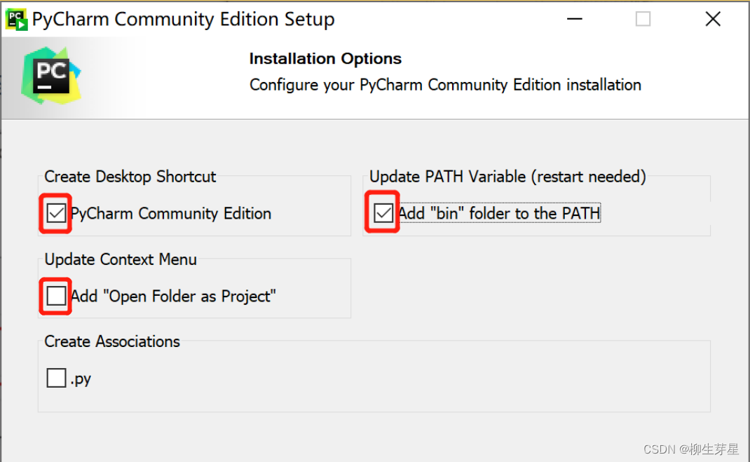Image resolution: width=750 pixels, height=462 pixels.
Task: Click the "PyCharm Community Edition Setup" title text
Action: (183, 20)
